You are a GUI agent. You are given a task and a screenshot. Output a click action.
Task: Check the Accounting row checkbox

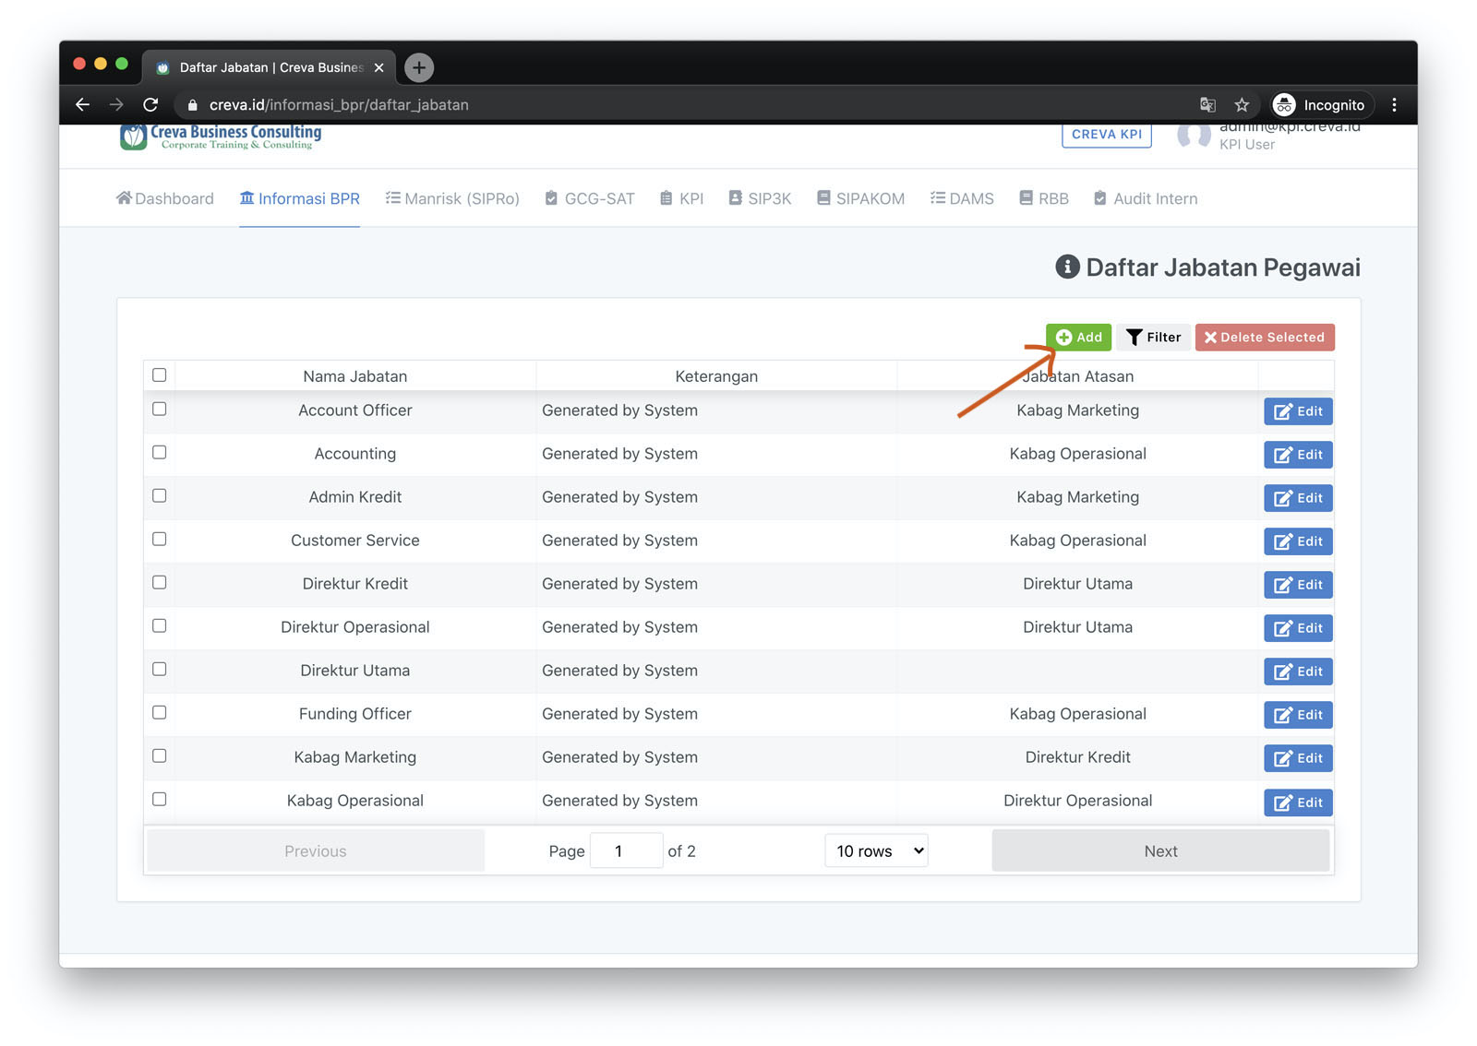pyautogui.click(x=160, y=452)
